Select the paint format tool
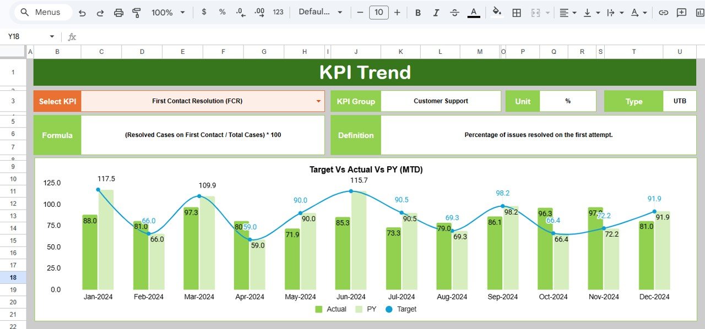 (x=136, y=12)
